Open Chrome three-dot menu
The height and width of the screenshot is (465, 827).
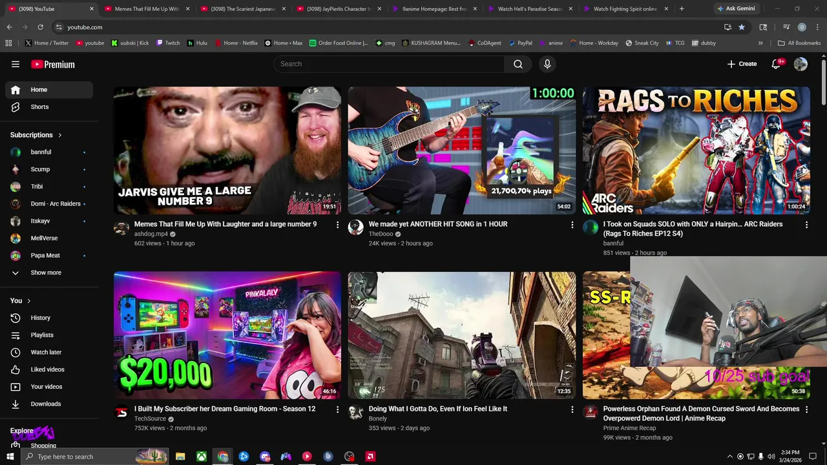(817, 27)
